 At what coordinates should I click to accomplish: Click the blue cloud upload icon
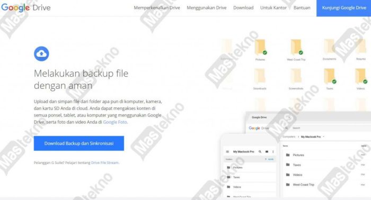pos(41,53)
